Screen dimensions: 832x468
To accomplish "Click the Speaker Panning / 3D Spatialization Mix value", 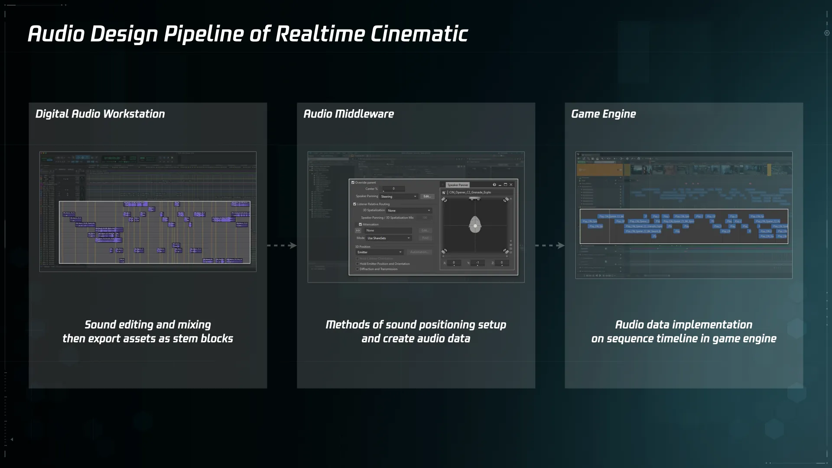I will click(x=425, y=218).
